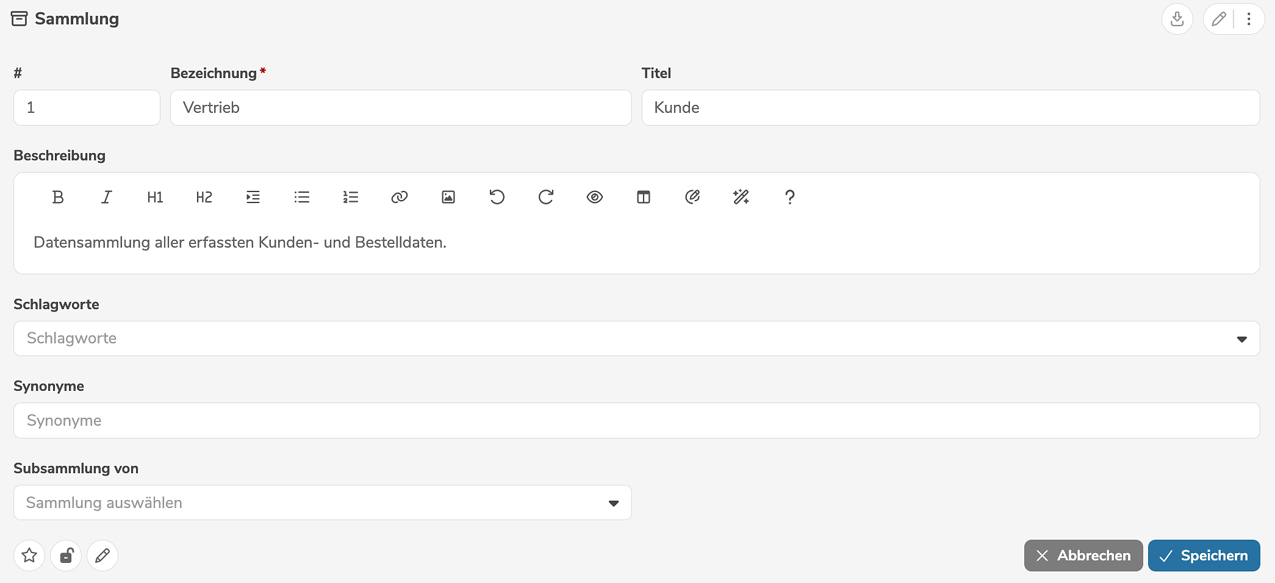Insert a link in the description
This screenshot has height=583, width=1275.
400,197
